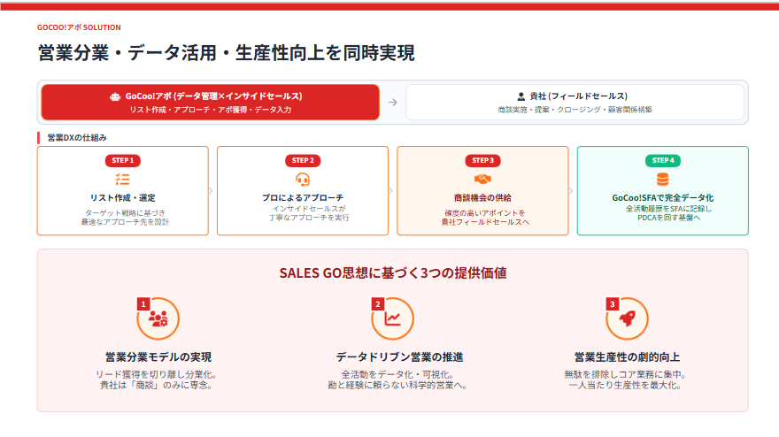
Task: Click the checklist icon in STEP 1
Action: [x=123, y=180]
